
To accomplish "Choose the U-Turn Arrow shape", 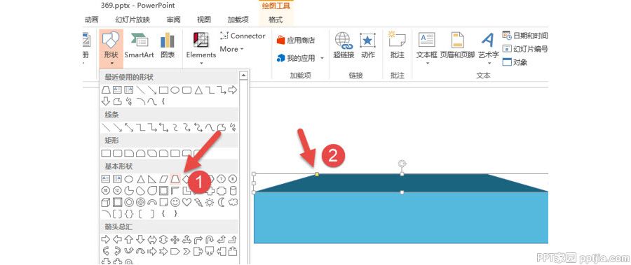I will [210, 240].
